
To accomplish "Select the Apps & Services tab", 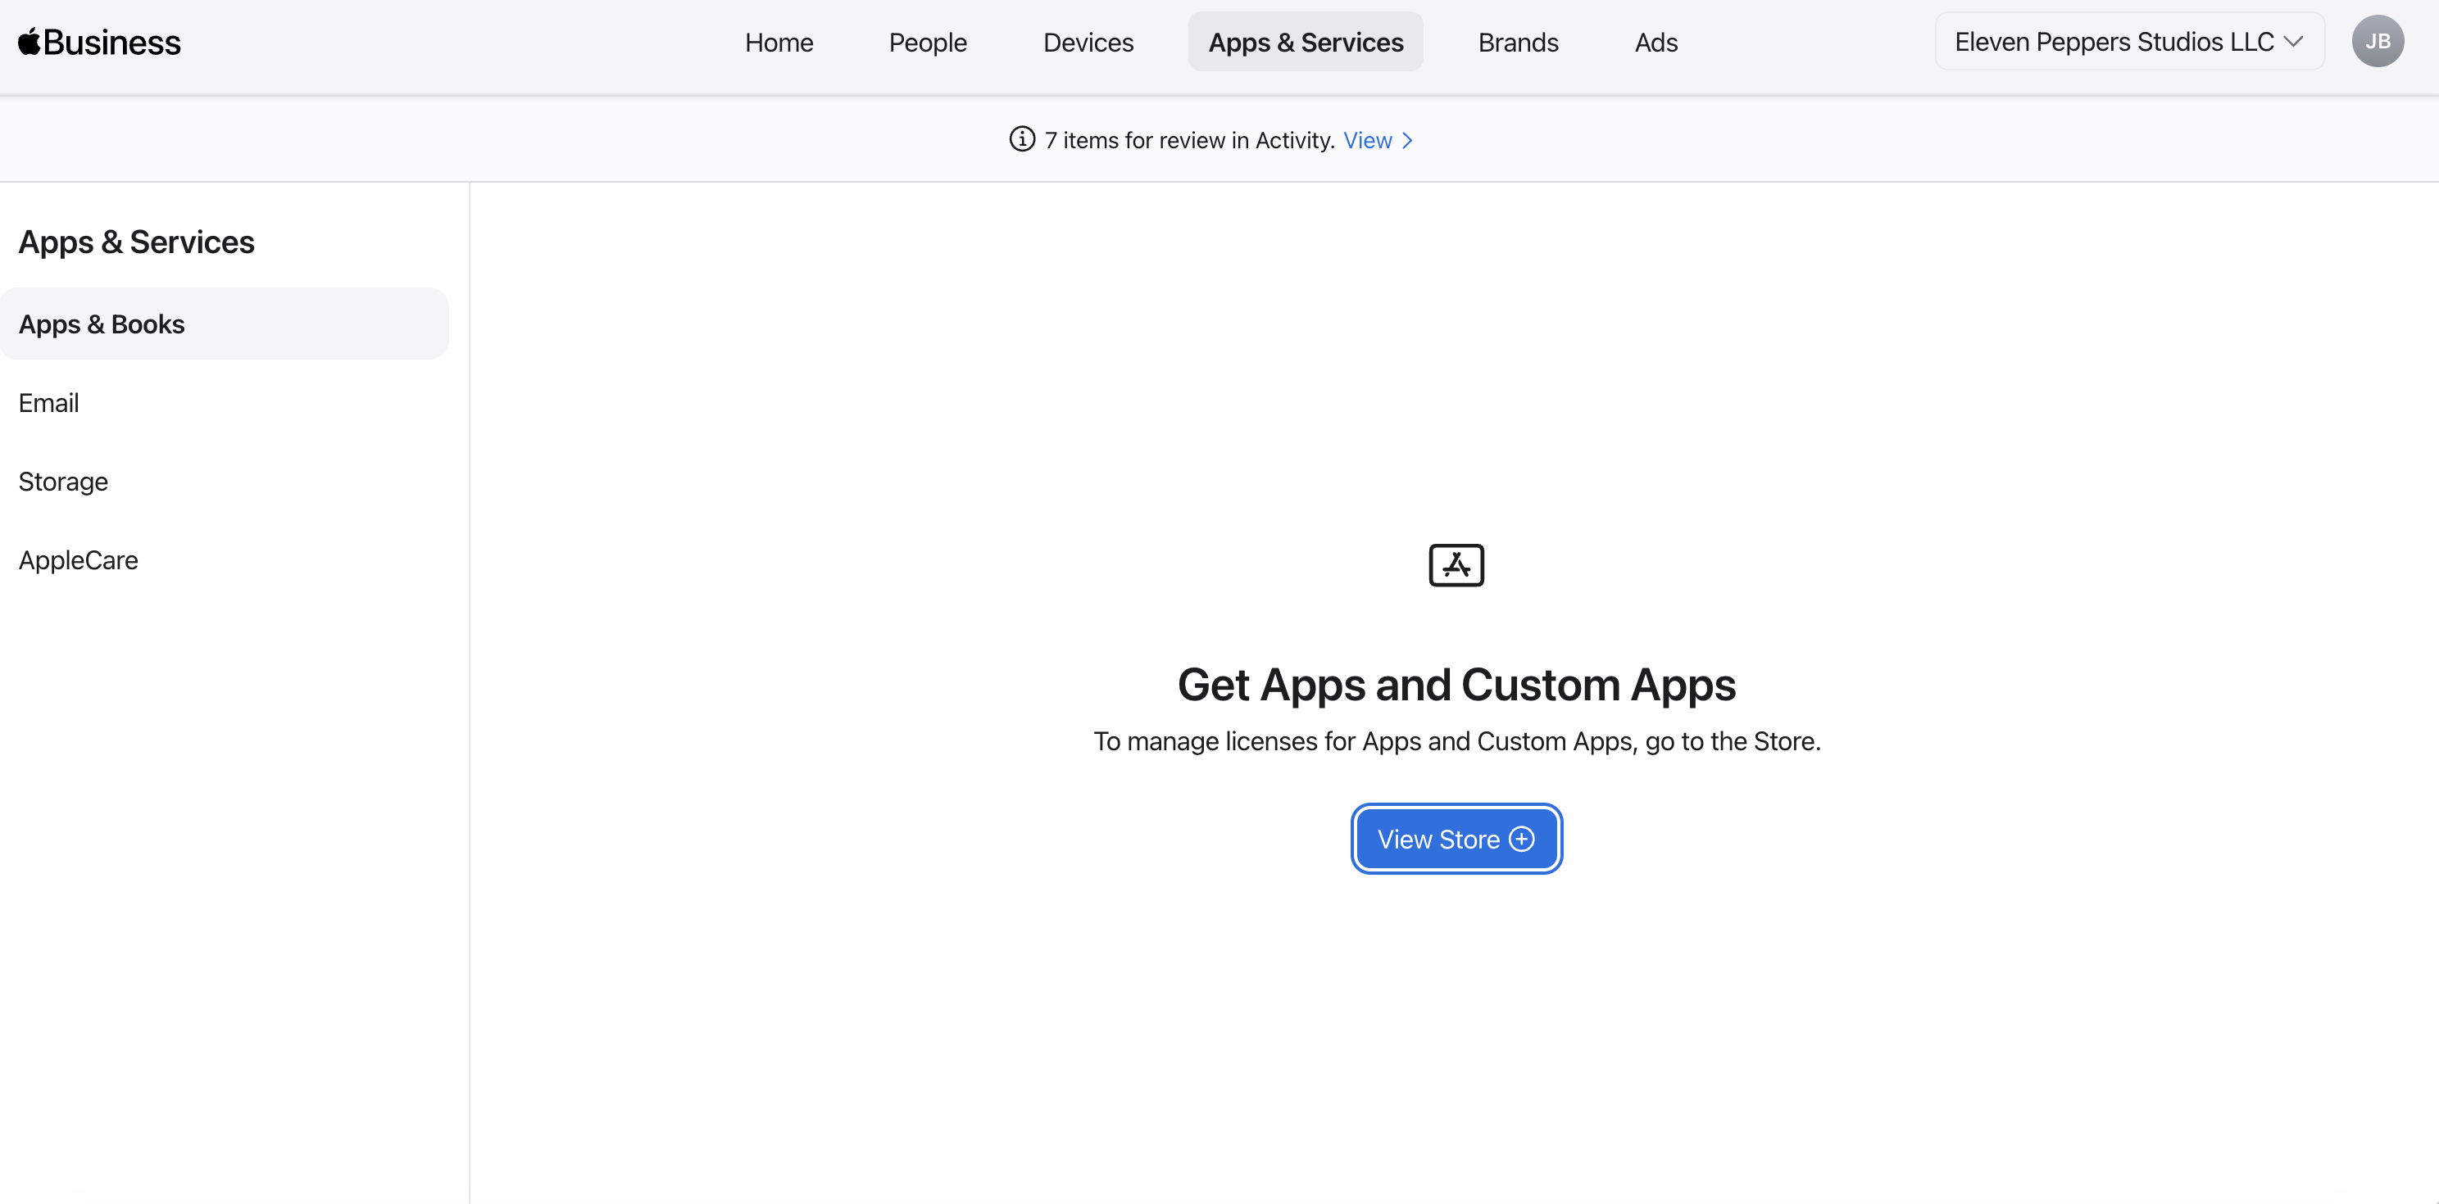I will (1305, 43).
